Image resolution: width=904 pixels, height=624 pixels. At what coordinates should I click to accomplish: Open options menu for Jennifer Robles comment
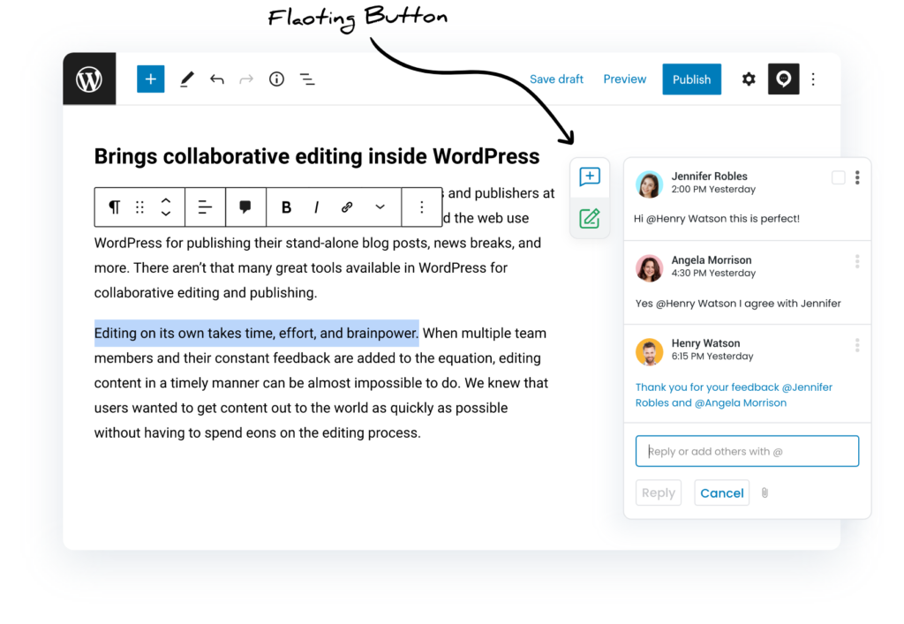(x=857, y=177)
